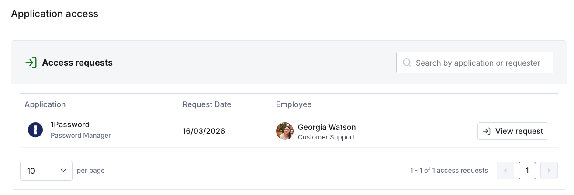This screenshot has height=195, width=574.
Task: Click the green Access requests icon
Action: 31,63
